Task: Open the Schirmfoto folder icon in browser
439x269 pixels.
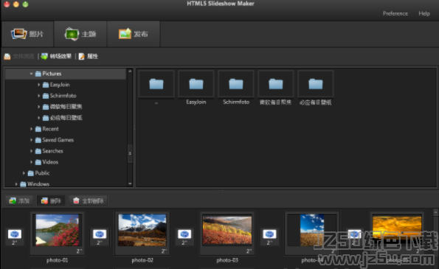Action: point(236,84)
